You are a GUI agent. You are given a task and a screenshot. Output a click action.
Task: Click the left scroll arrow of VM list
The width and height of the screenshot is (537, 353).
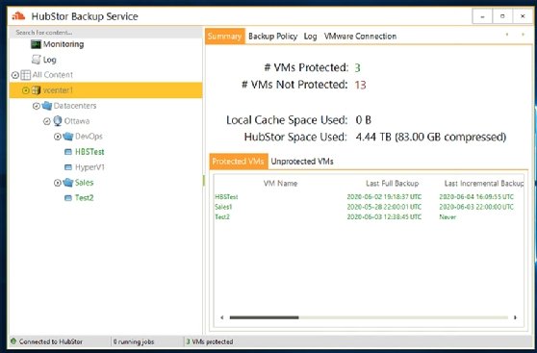pos(222,317)
